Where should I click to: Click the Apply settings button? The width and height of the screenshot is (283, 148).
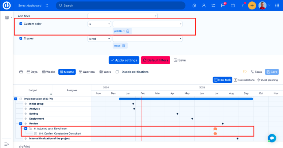click(x=124, y=60)
